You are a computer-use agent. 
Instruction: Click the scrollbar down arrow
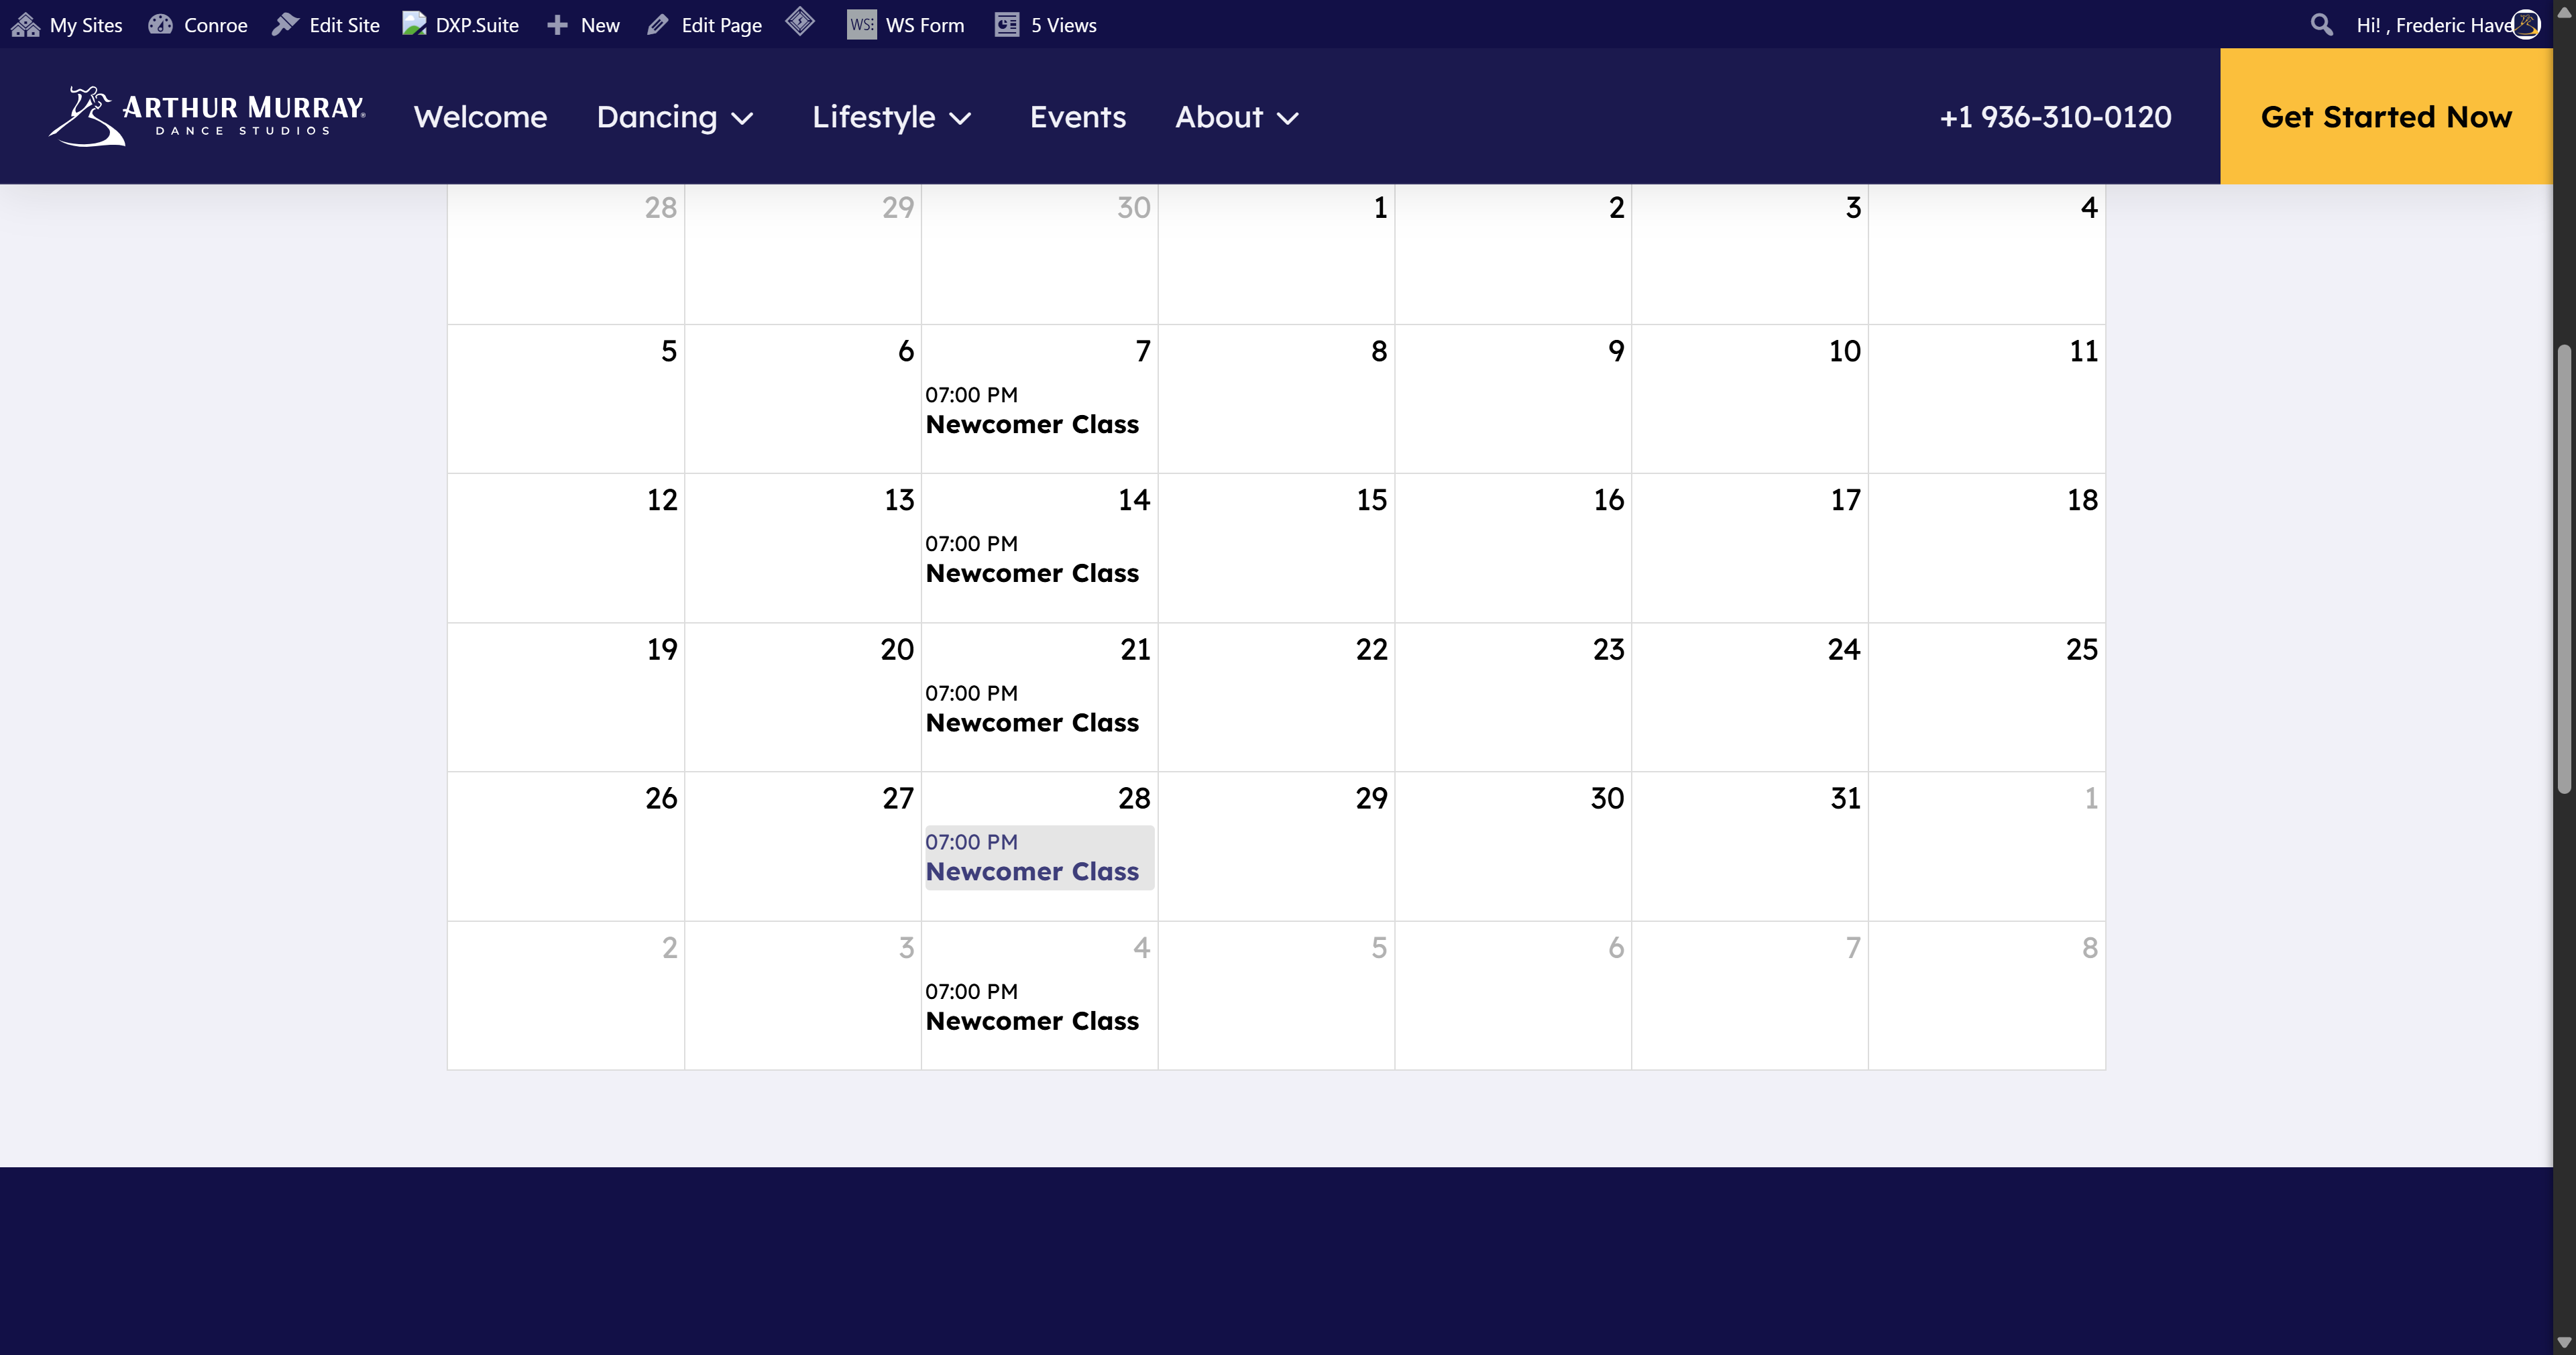point(2564,1342)
